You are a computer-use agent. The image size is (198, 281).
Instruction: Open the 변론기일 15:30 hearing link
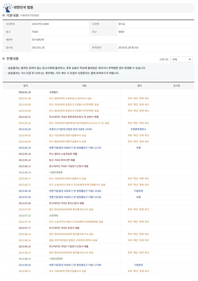[75, 197]
